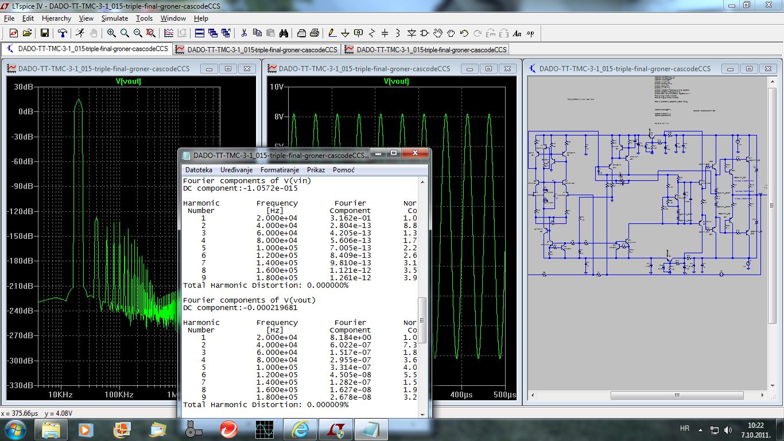Click the V(vout) Total Harmonic Distortion 0.000009% line
Image resolution: width=784 pixels, height=441 pixels.
(x=266, y=405)
